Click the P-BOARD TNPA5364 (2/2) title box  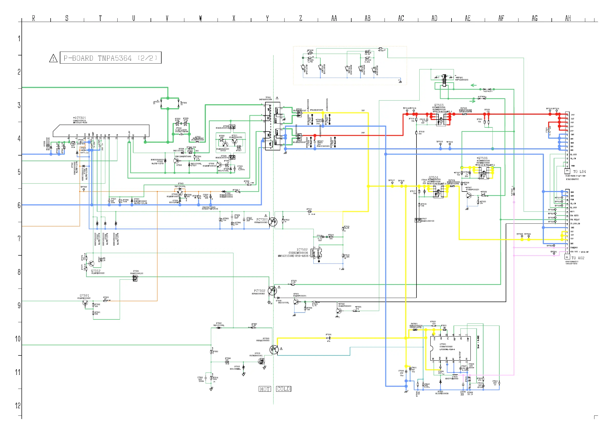(110, 58)
